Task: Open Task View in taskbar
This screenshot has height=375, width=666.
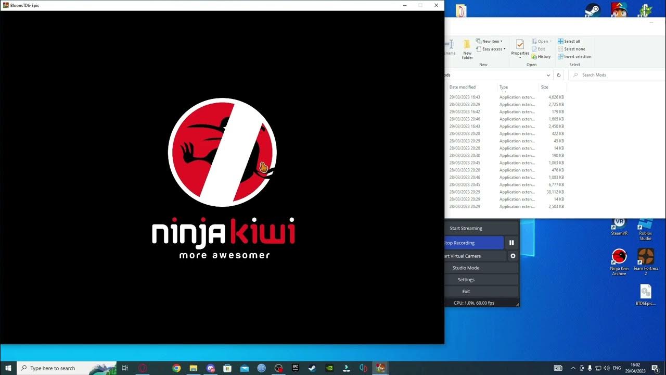Action: [125, 368]
